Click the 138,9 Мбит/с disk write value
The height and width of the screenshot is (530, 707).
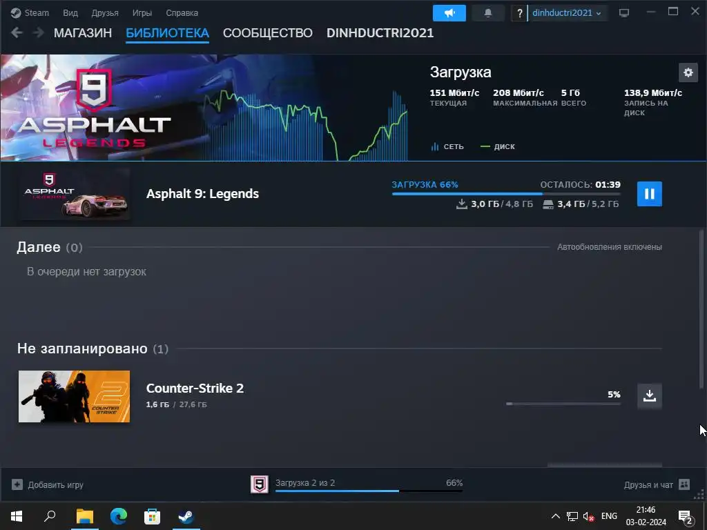click(x=653, y=93)
